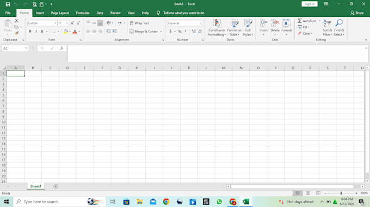370x207 pixels.
Task: Toggle Wrap Text
Action: coord(139,23)
